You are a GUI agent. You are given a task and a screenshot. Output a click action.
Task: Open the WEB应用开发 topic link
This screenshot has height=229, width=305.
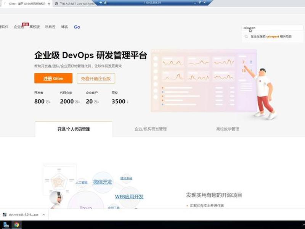[129, 197]
